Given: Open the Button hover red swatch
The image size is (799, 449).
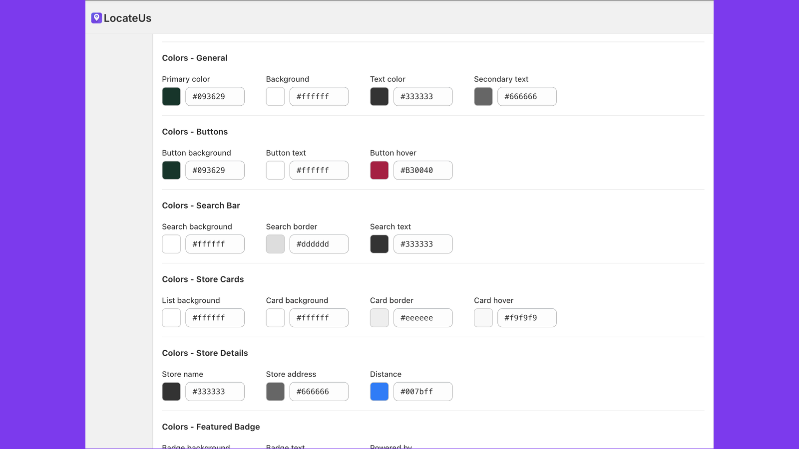Looking at the screenshot, I should [x=379, y=170].
